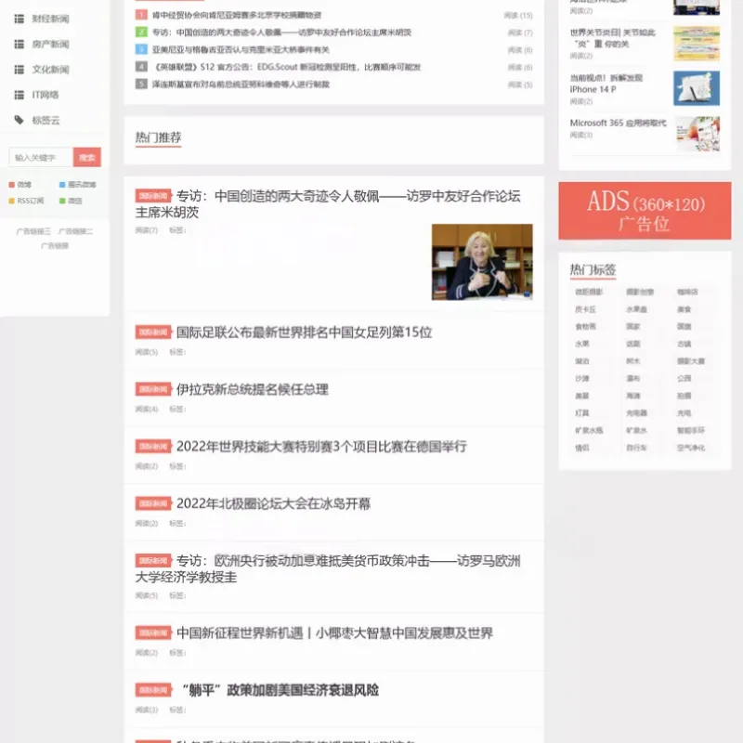Click the Microsoft 365 article thumbnail
This screenshot has height=743, width=743.
(x=697, y=134)
